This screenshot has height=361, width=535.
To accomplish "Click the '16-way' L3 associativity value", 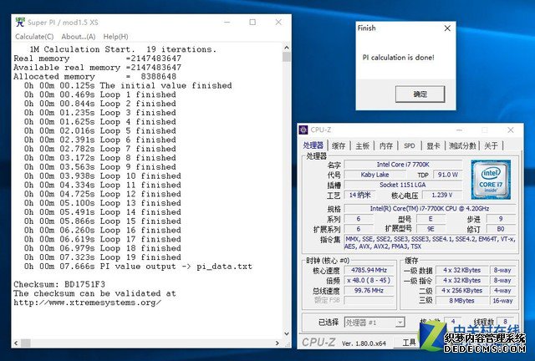I will [502, 301].
